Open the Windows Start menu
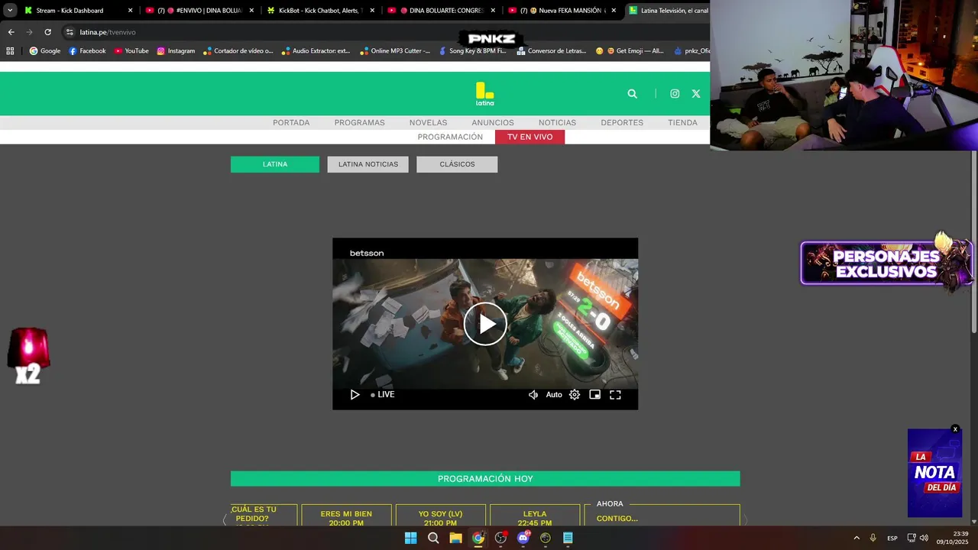978x550 pixels. click(x=410, y=538)
